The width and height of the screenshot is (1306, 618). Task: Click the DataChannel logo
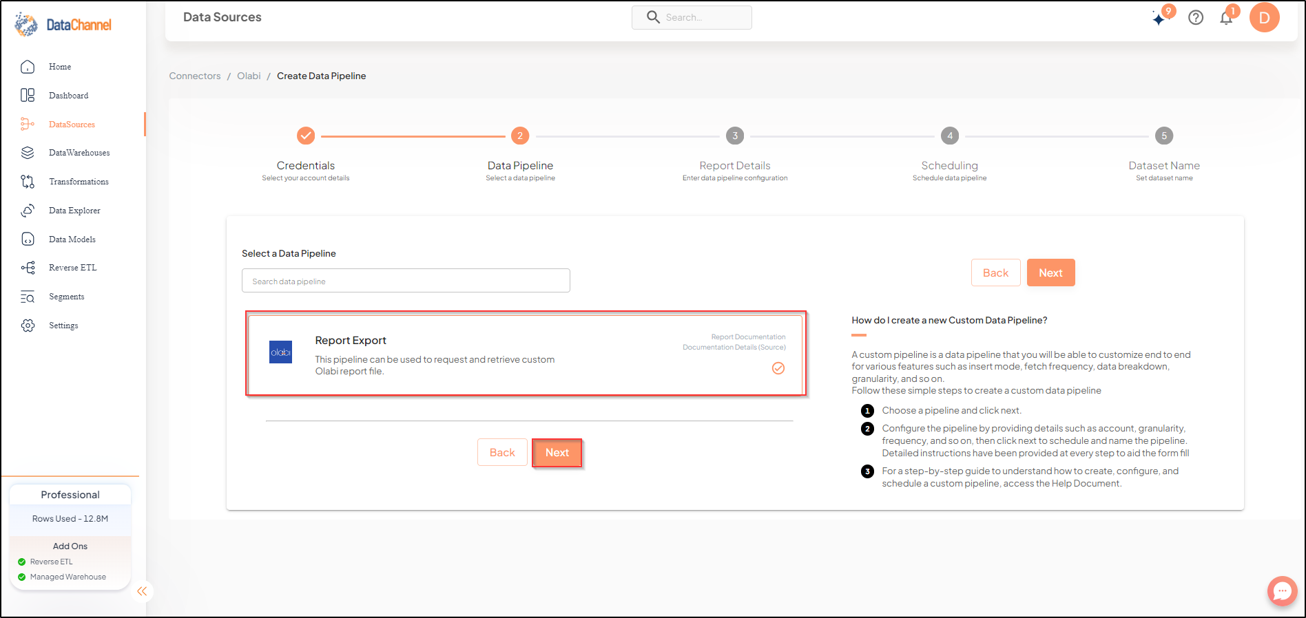pyautogui.click(x=63, y=25)
